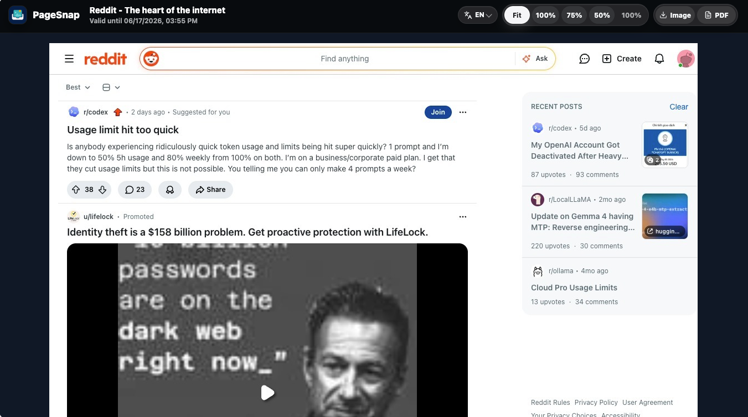Downvote the Usage limit post
The height and width of the screenshot is (417, 748).
102,190
